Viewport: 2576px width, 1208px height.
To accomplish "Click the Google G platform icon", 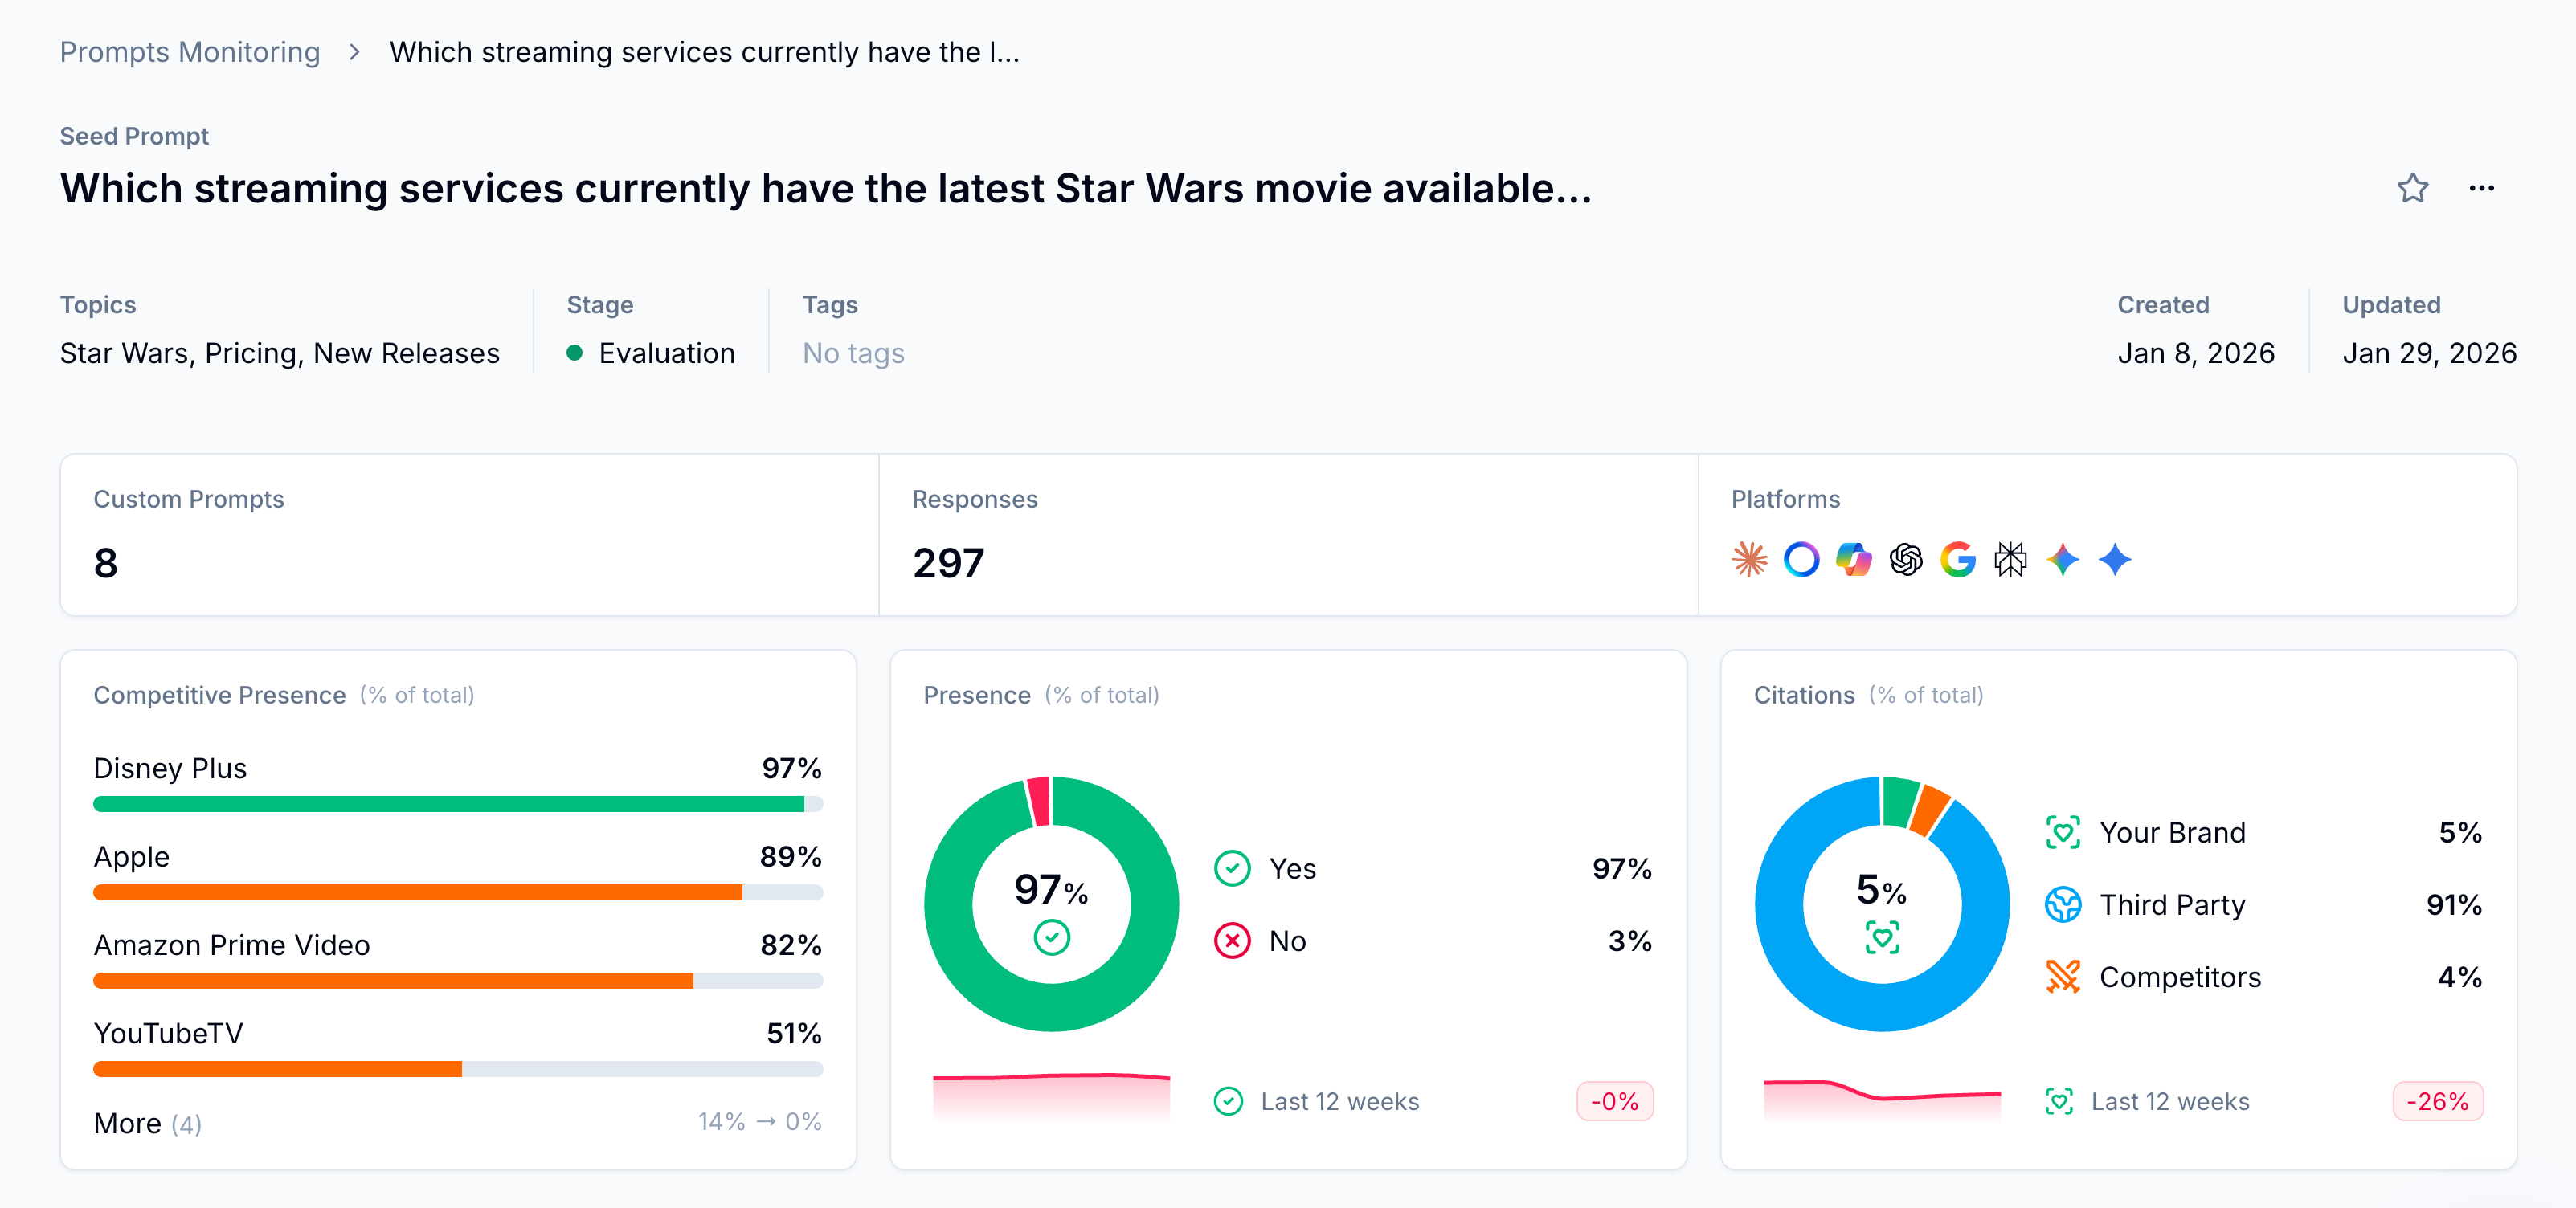I will point(1958,560).
